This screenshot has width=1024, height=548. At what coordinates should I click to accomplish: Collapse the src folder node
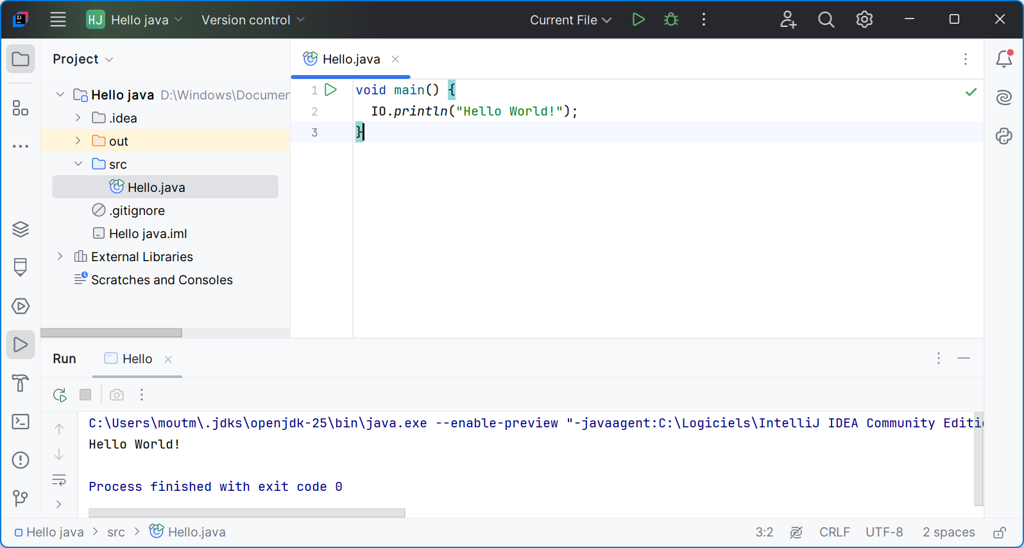pyautogui.click(x=78, y=164)
